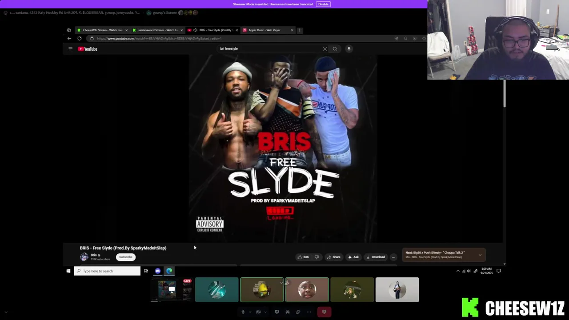Mute the microphone in the call bar
The image size is (569, 320).
point(243,312)
